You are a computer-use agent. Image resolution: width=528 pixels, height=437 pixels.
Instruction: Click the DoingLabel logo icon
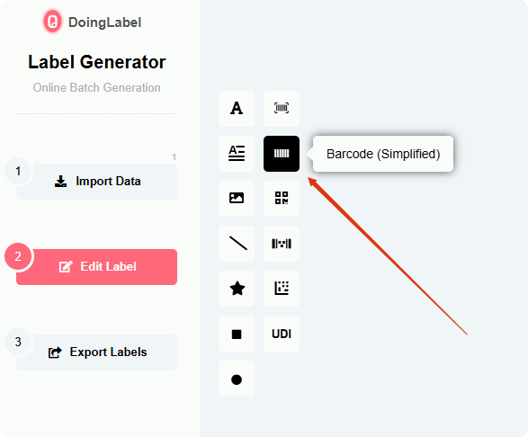[x=52, y=22]
